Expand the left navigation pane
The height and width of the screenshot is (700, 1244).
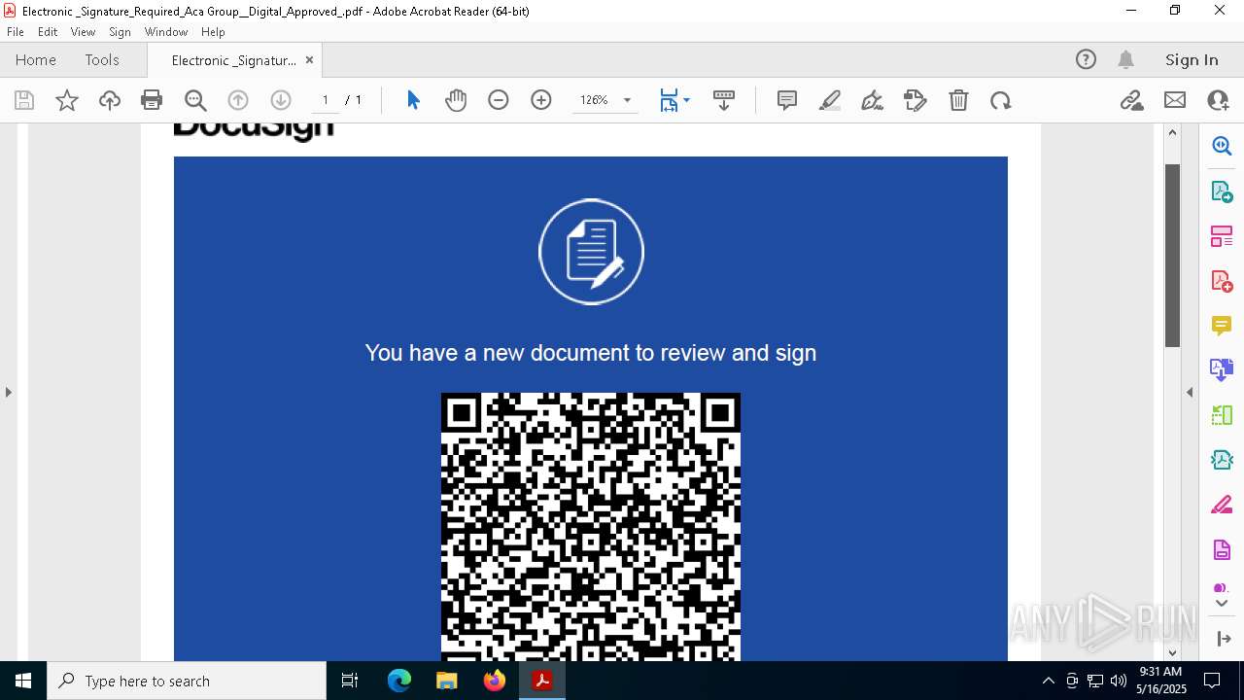[x=9, y=392]
